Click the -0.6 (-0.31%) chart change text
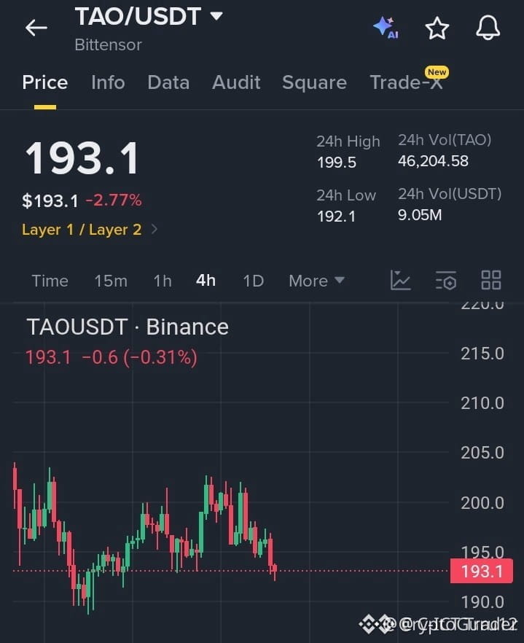524x643 pixels. click(x=139, y=357)
